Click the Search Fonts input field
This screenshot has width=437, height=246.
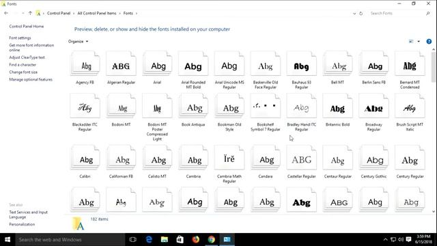pyautogui.click(x=397, y=13)
